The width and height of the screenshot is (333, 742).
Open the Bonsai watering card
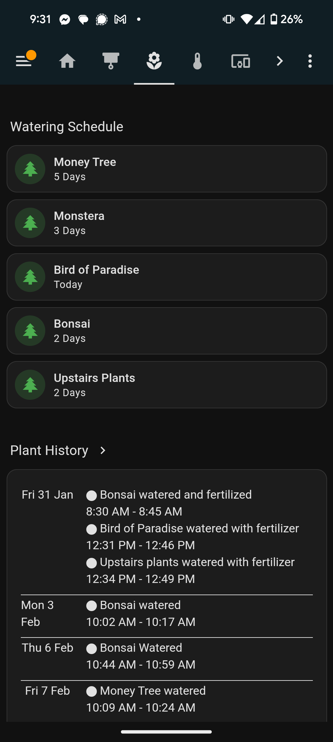click(166, 331)
